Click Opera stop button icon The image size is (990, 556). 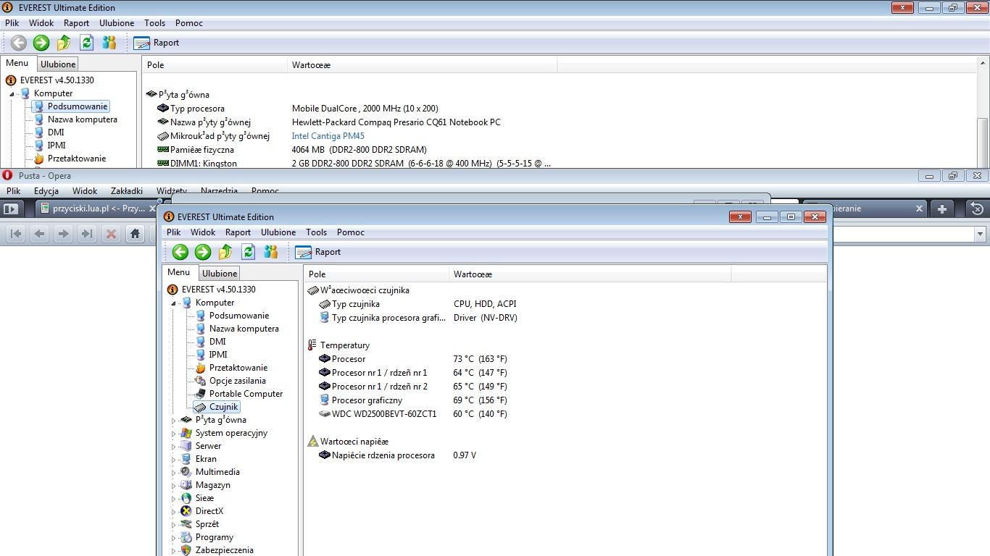pos(111,234)
